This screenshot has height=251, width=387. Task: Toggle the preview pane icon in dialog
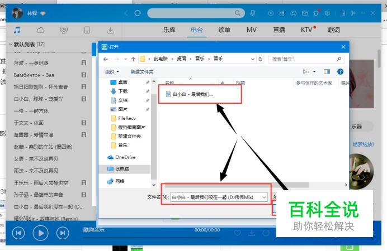tap(327, 71)
